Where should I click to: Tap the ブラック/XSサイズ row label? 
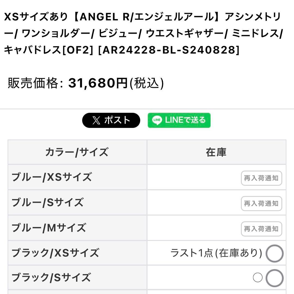[x=55, y=253]
